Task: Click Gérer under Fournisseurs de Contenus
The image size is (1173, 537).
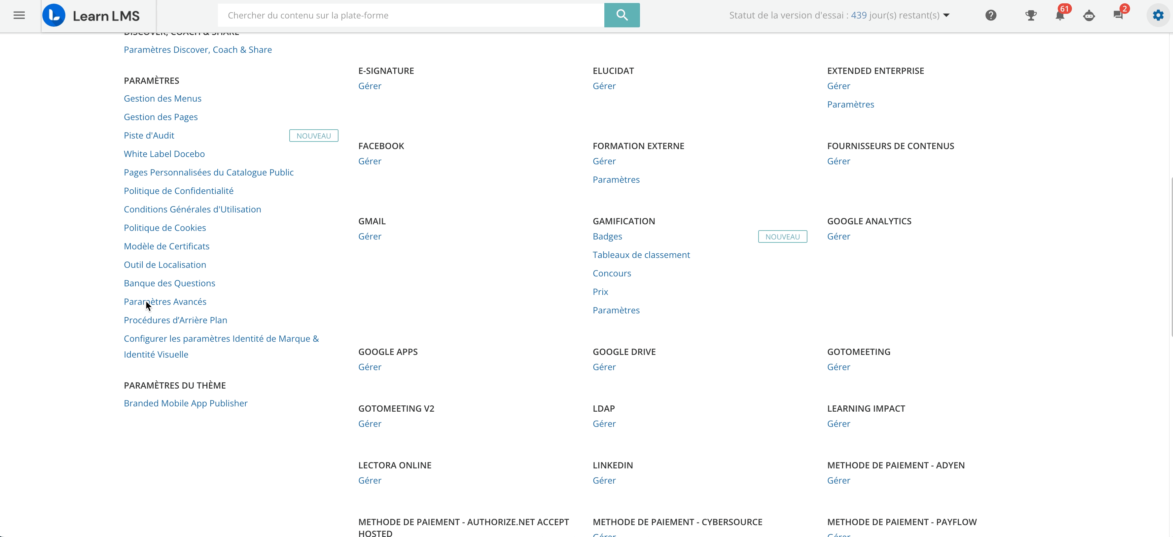Action: (x=839, y=161)
